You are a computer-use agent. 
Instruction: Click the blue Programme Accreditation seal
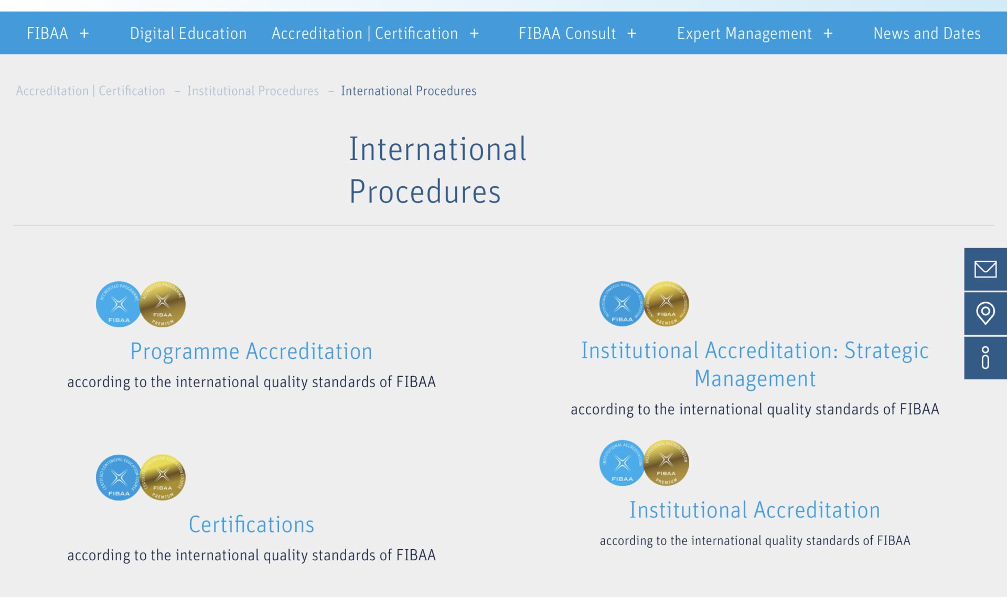click(x=119, y=304)
